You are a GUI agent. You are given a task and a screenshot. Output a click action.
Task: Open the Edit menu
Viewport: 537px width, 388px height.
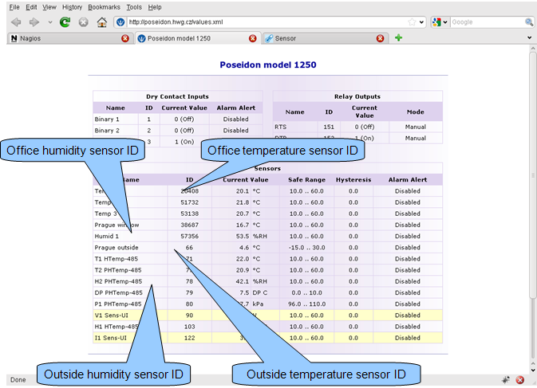pos(31,7)
